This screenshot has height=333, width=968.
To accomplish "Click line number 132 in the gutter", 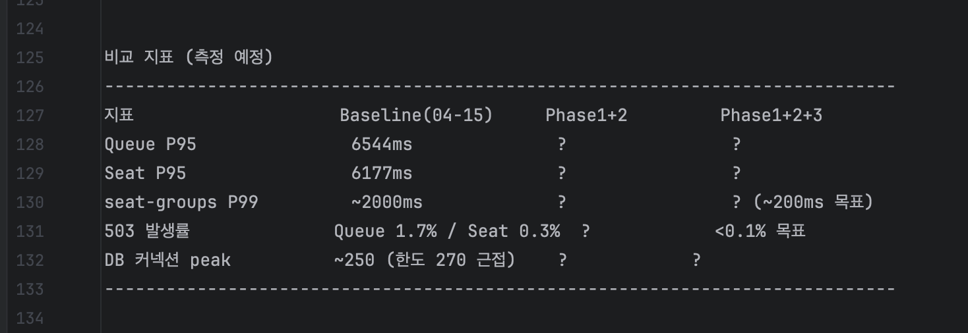I will tap(30, 261).
